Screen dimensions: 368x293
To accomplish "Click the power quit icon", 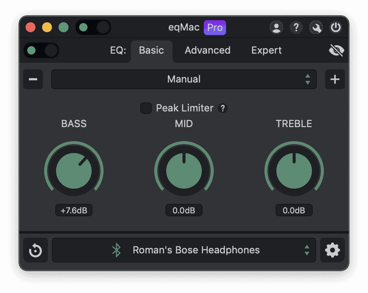I will point(336,28).
